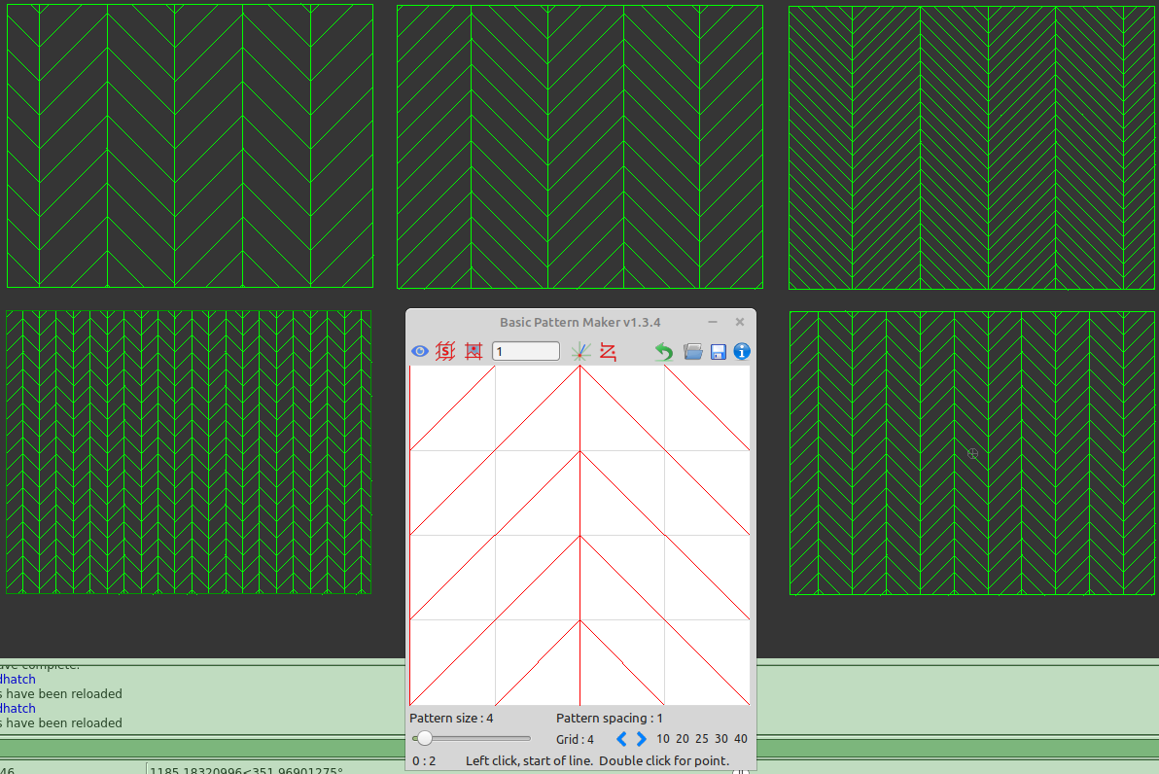Click the radiating angle lines icon
The height and width of the screenshot is (774, 1159).
tap(580, 351)
